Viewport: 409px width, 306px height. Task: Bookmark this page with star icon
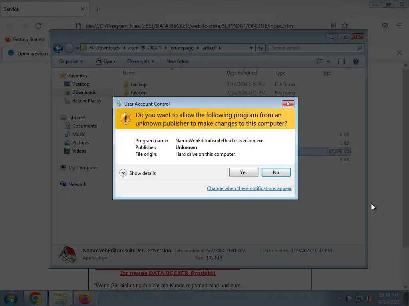[x=345, y=25]
